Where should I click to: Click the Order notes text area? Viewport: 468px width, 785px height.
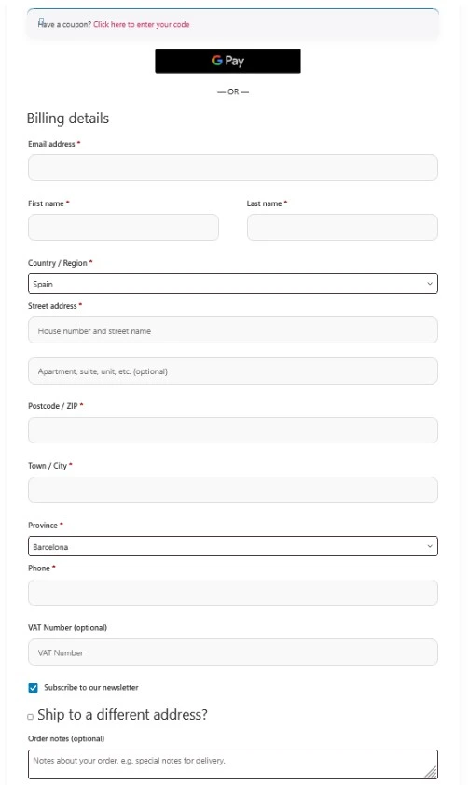point(233,764)
